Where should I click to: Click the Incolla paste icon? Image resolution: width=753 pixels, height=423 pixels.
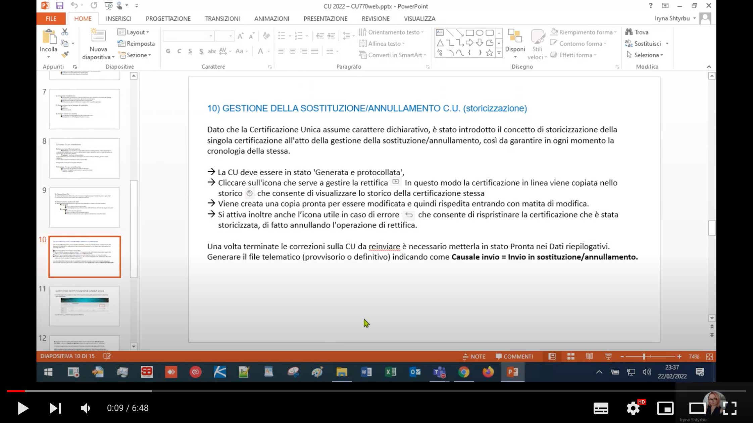(49, 37)
